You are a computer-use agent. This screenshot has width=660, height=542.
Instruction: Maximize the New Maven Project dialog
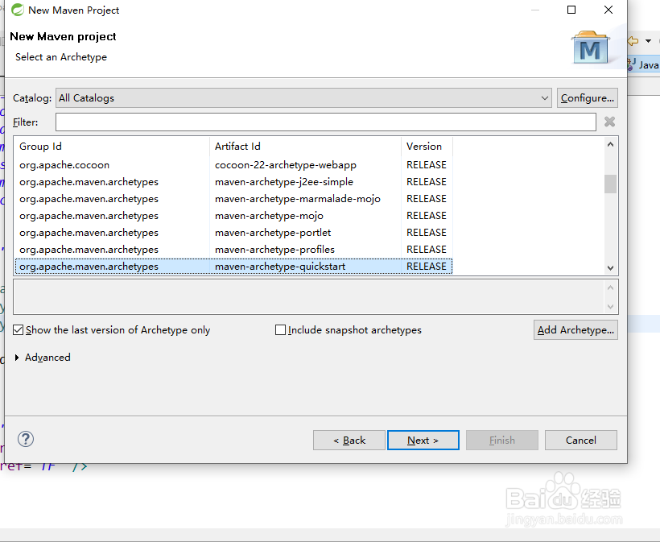pyautogui.click(x=571, y=10)
